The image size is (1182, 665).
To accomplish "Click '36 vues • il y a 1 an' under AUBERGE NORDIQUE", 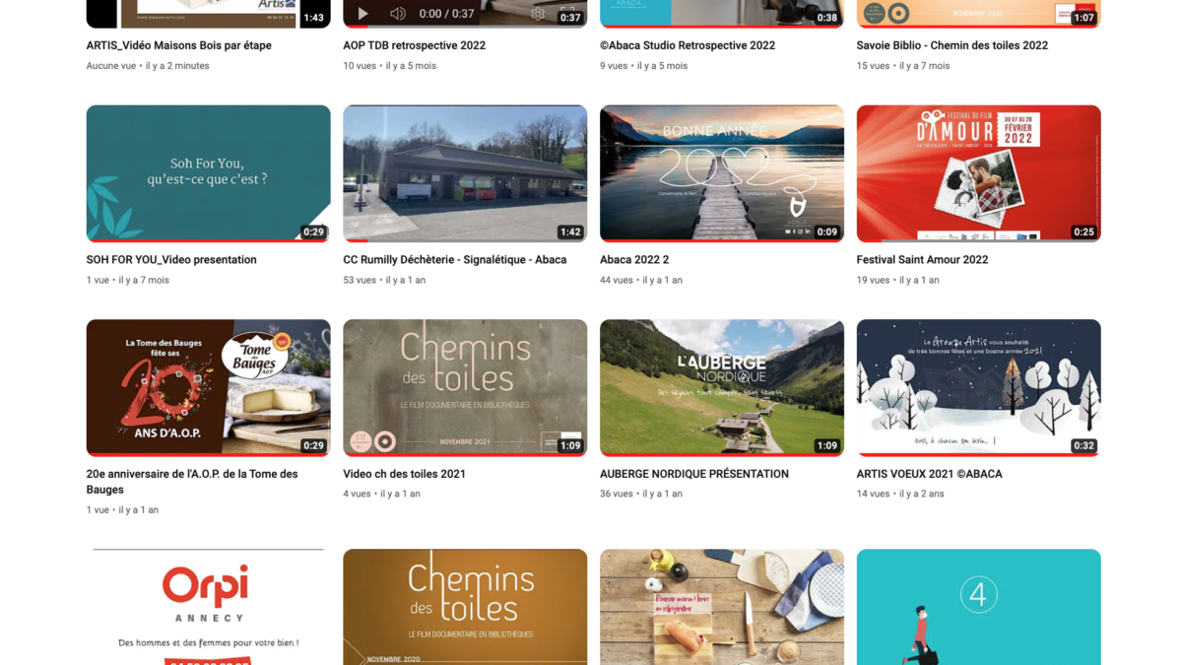I will (641, 494).
